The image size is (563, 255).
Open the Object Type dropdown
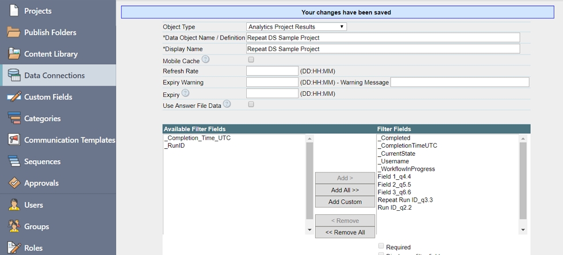tap(297, 26)
